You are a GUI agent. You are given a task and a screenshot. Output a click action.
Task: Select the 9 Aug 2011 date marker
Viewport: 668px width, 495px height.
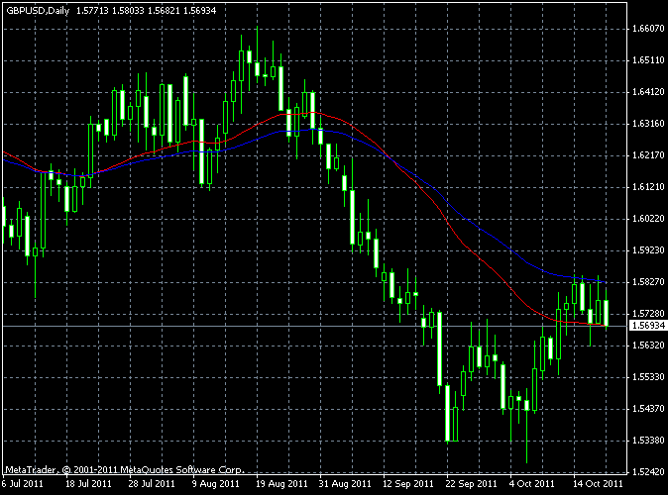tap(216, 485)
